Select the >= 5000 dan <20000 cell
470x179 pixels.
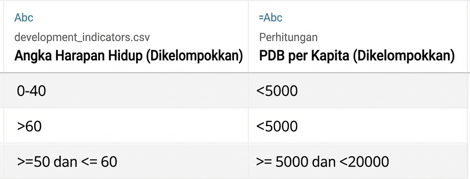click(x=322, y=162)
